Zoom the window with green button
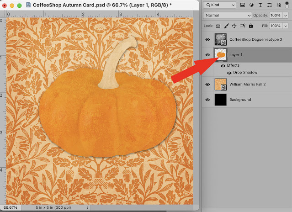 [x=19, y=5]
